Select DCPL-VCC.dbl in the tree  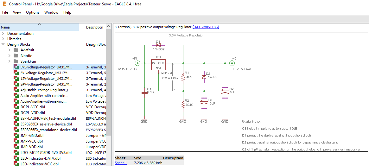point(33,107)
